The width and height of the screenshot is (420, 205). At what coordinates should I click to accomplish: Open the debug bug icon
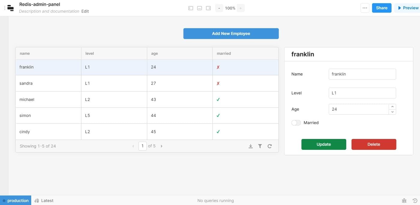tap(404, 201)
